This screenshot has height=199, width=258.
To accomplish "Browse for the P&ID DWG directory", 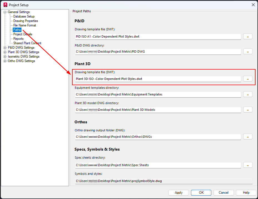I will coord(248,51).
